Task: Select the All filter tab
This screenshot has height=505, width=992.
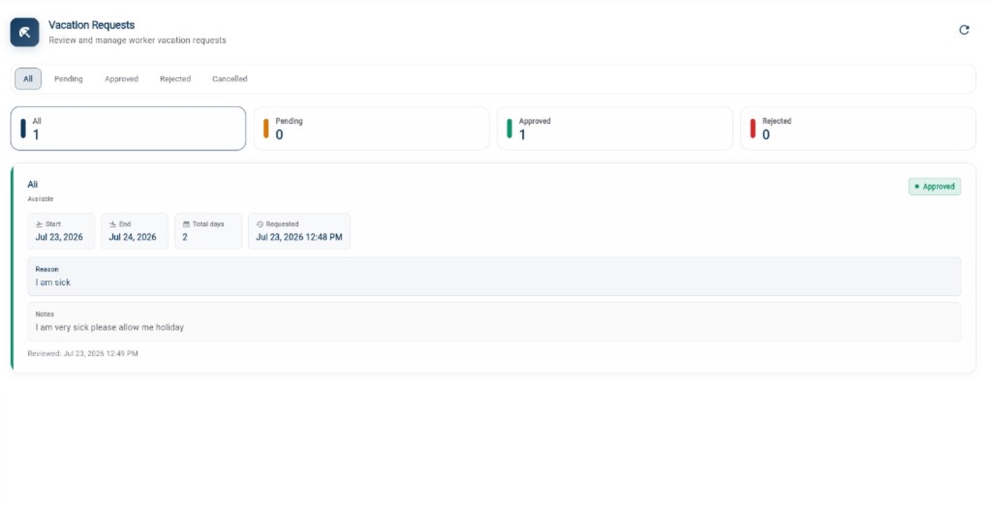Action: point(28,79)
